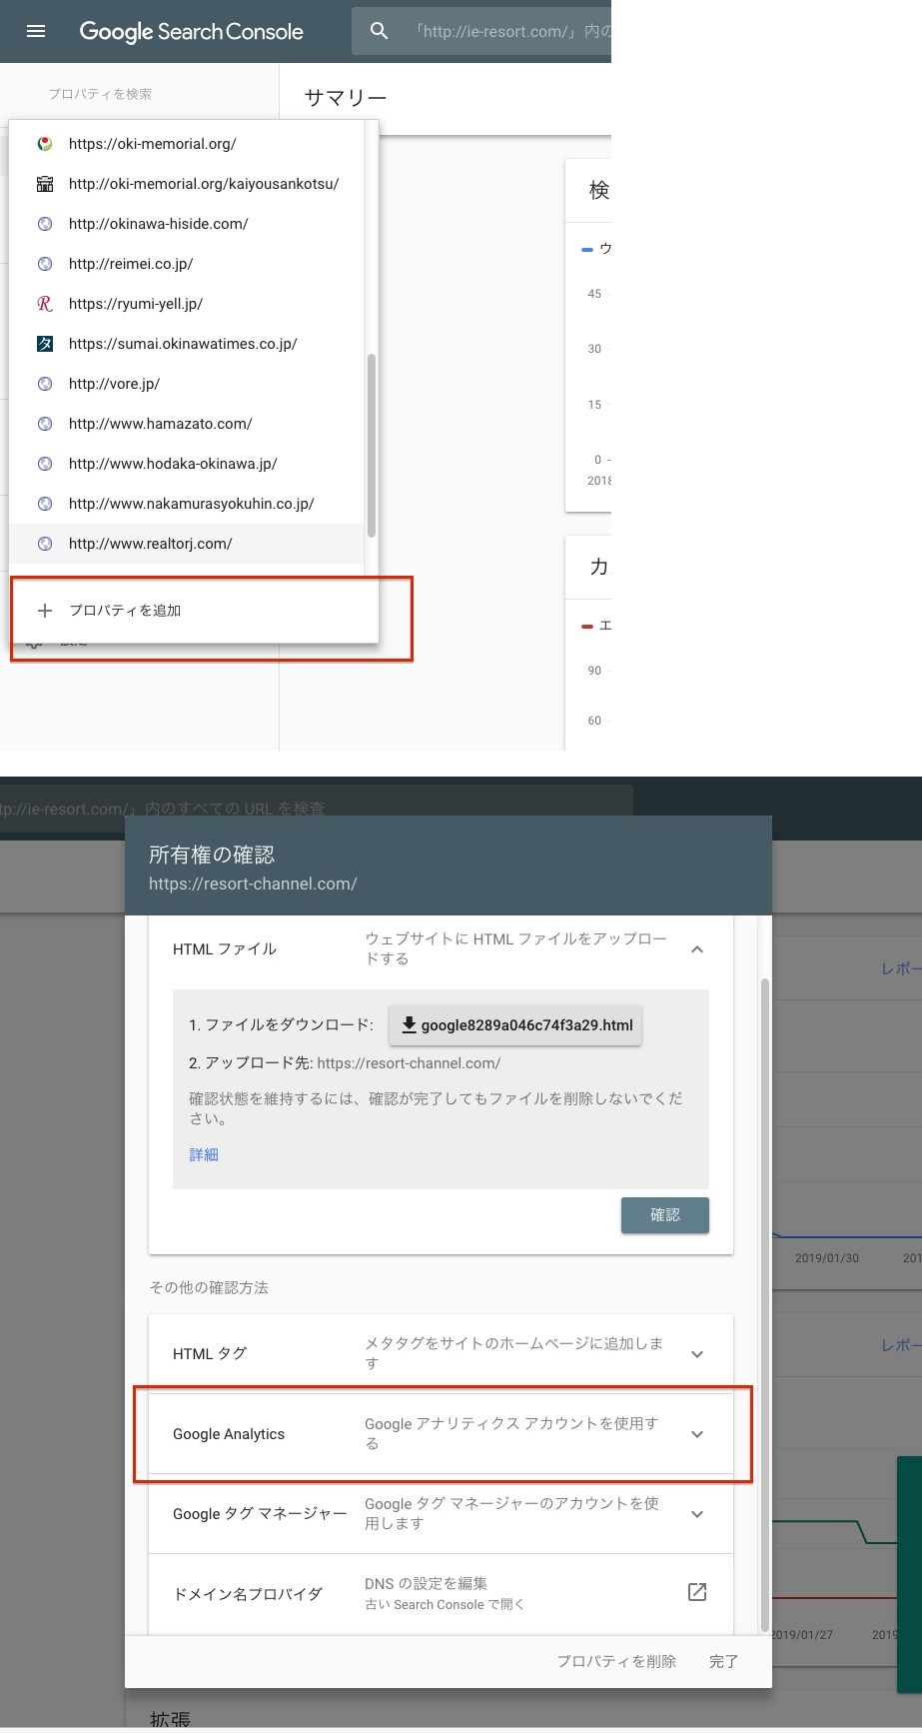This screenshot has height=1733, width=922.
Task: Click the download icon on the HTML file button
Action: point(409,1024)
